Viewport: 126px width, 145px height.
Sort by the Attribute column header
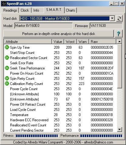pyautogui.click(x=28, y=41)
